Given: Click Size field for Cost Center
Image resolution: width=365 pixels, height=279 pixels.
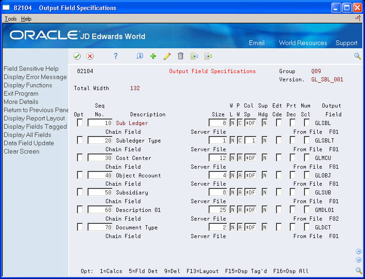Looking at the screenshot, I should coord(218,158).
